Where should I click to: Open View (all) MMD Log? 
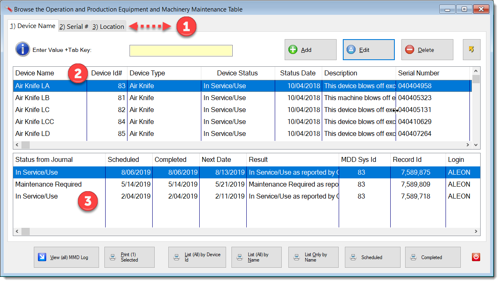coord(66,257)
